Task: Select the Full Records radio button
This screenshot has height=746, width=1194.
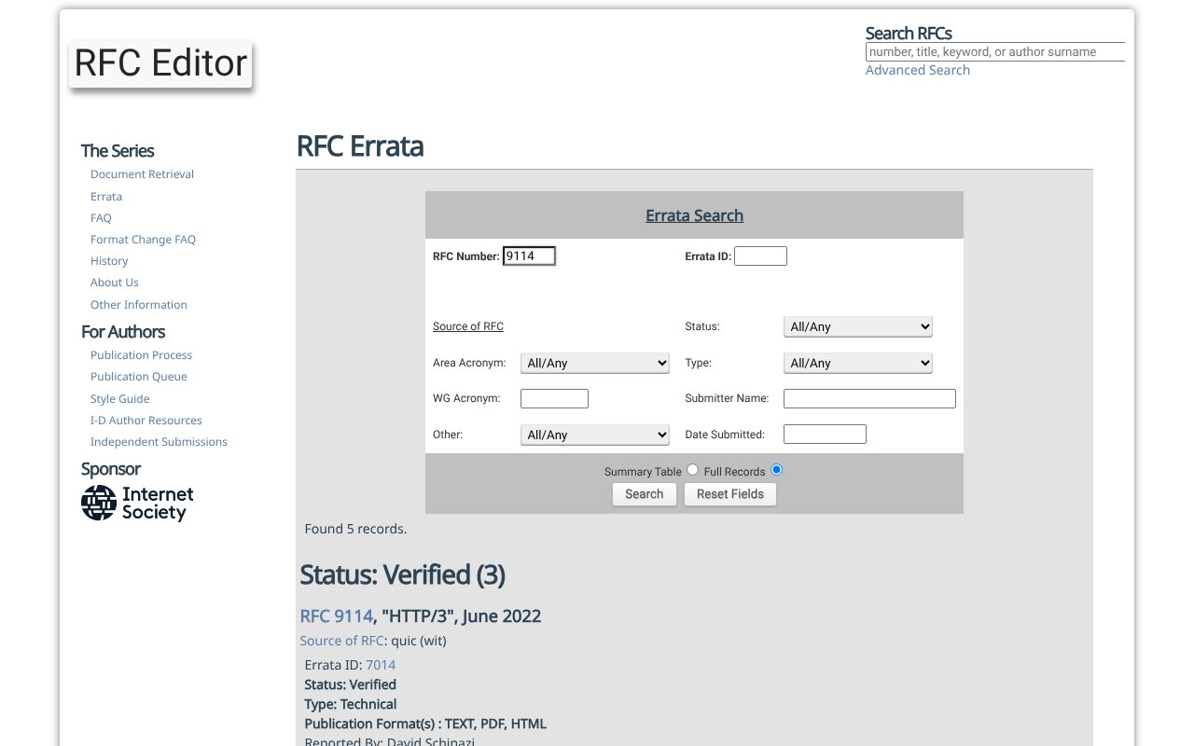Action: tap(776, 470)
